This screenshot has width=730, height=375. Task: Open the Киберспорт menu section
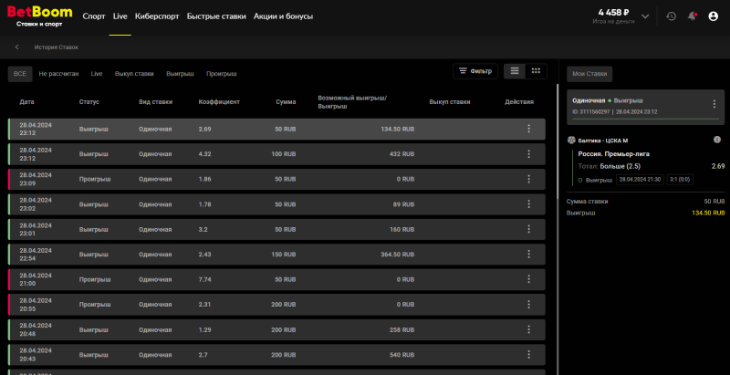[x=156, y=16]
